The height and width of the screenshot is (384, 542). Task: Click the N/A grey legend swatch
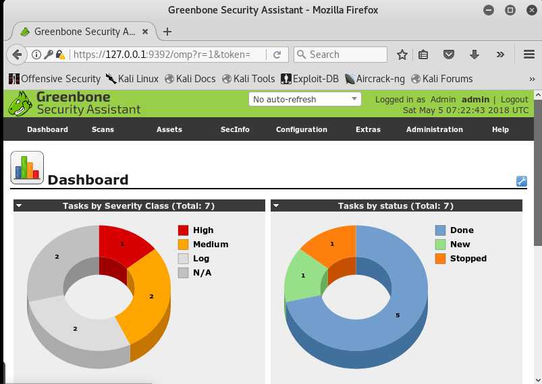(183, 273)
